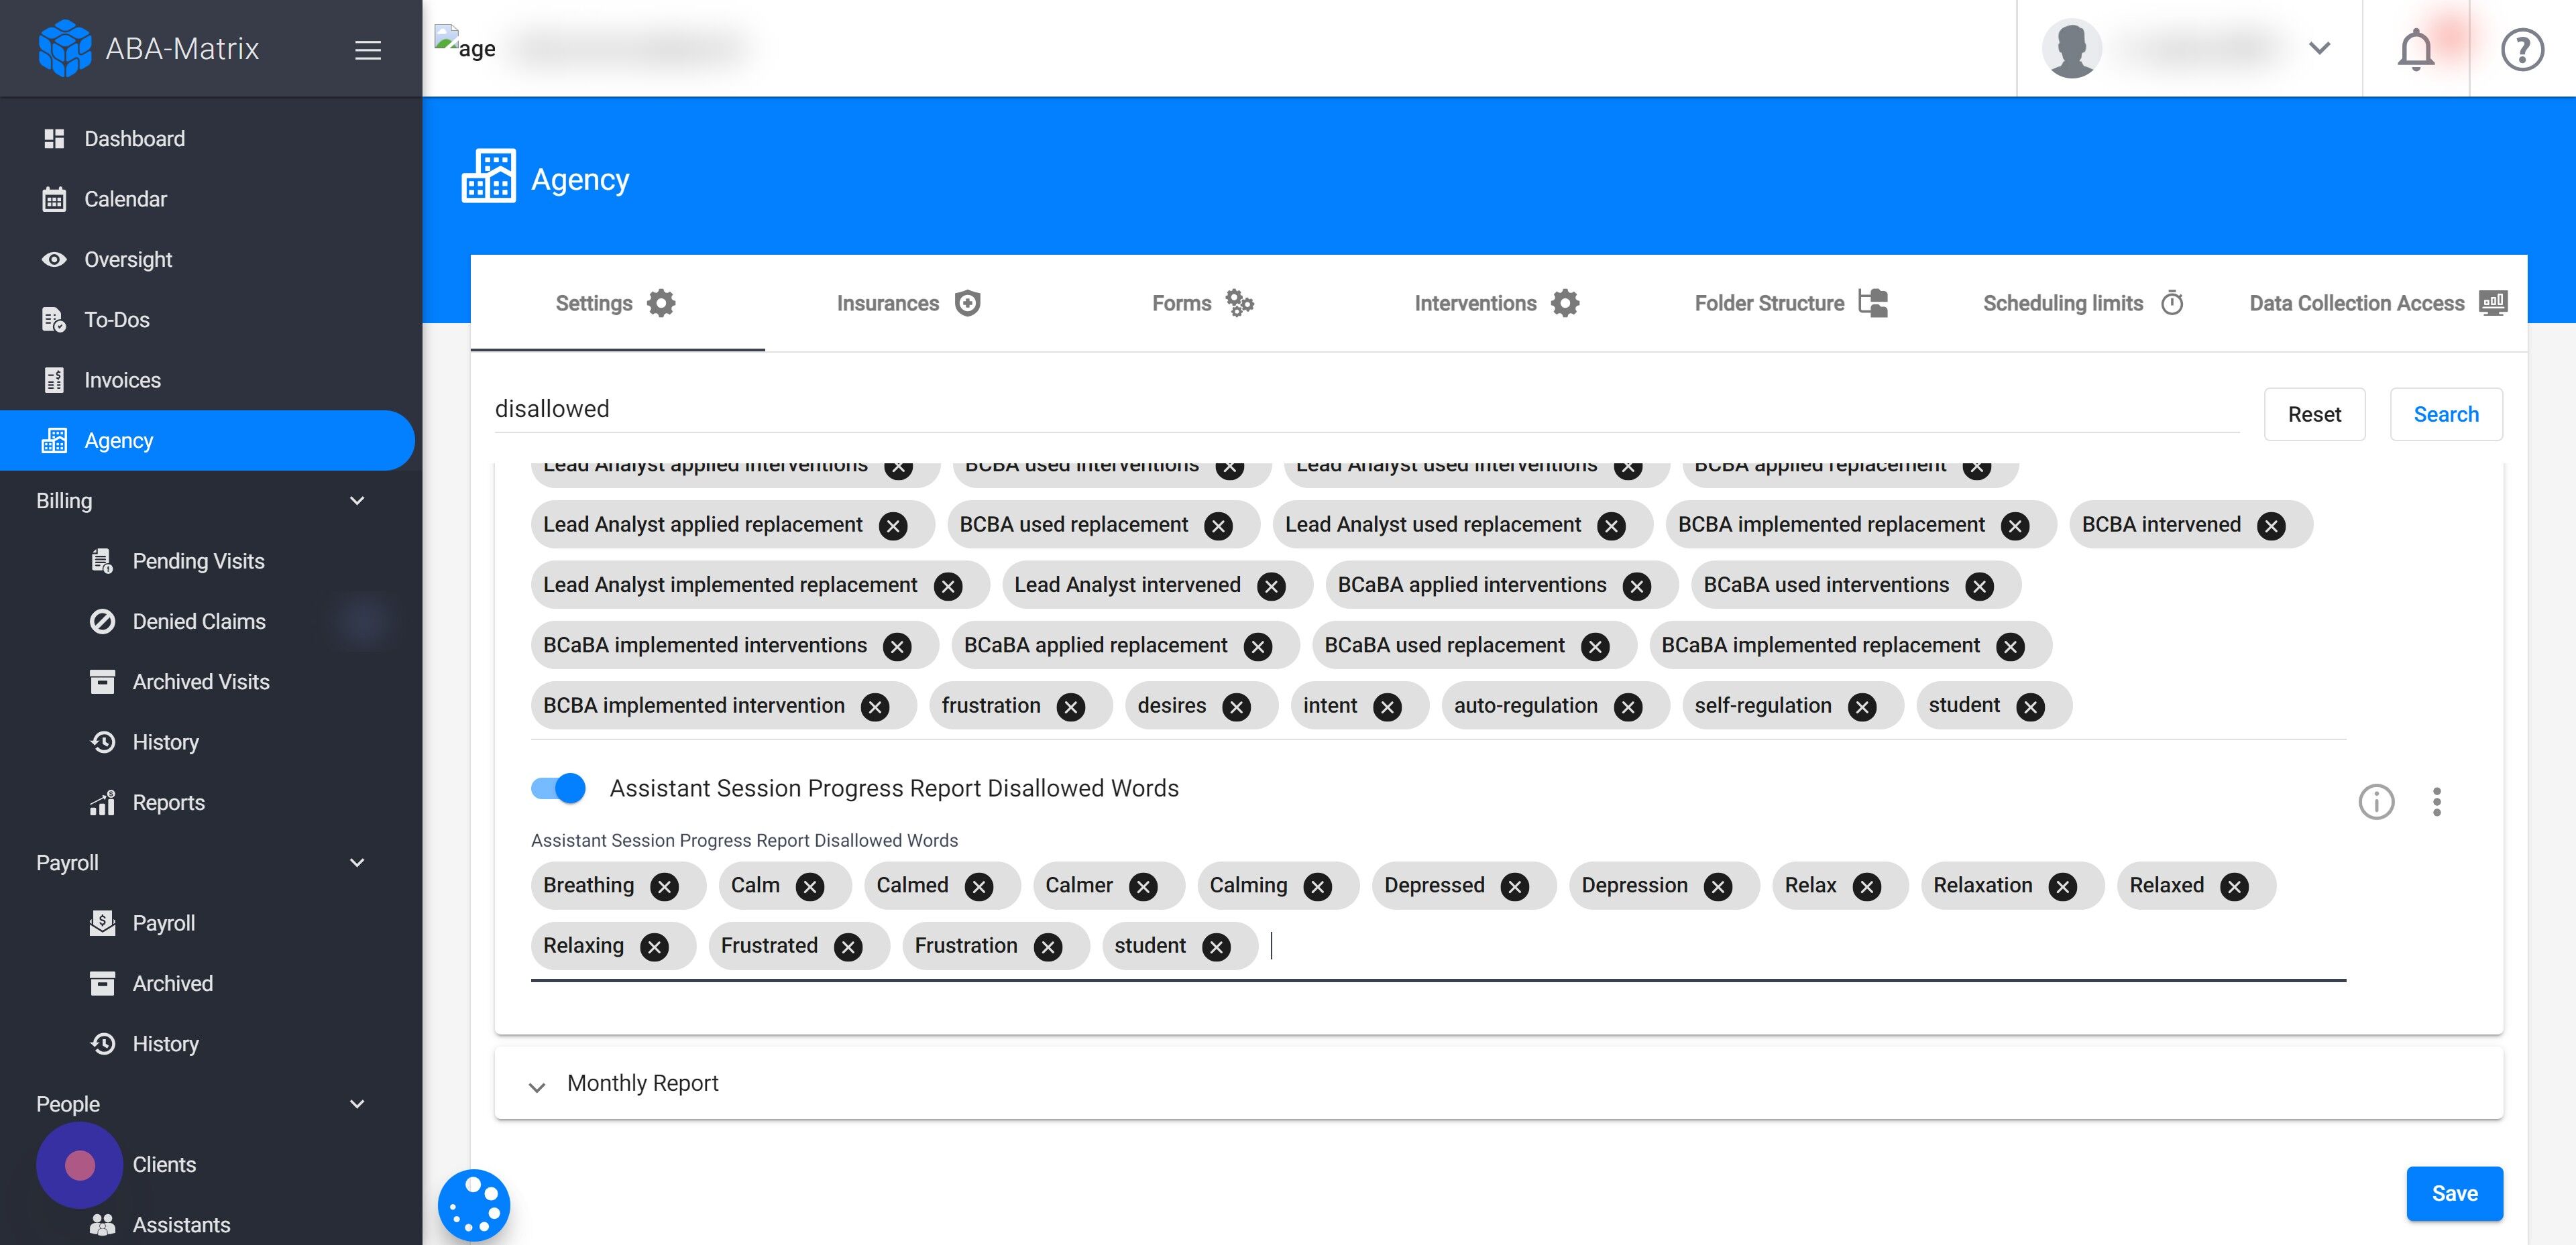This screenshot has width=2576, height=1245.
Task: Open Oversight from the sidebar
Action: (x=128, y=259)
